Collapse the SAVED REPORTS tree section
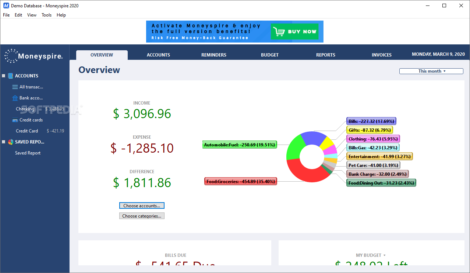 3,142
